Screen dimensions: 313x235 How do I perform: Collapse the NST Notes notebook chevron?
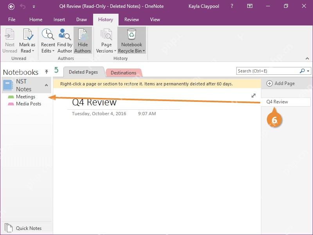(x=46, y=85)
